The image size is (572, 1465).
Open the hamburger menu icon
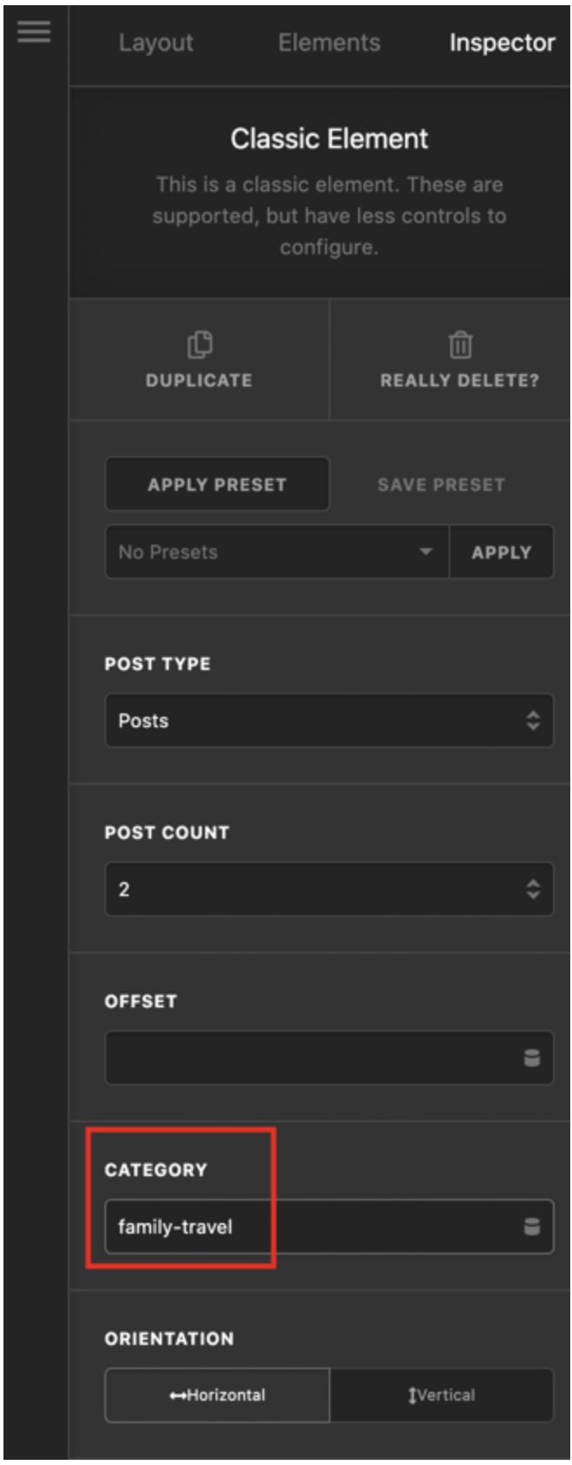[34, 32]
